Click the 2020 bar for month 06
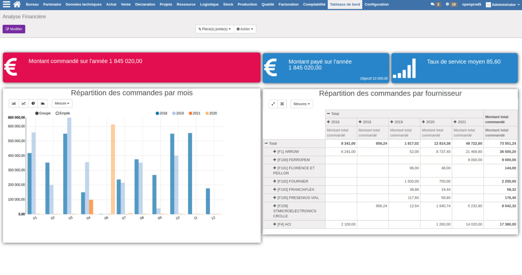The image size is (522, 275). tap(113, 169)
